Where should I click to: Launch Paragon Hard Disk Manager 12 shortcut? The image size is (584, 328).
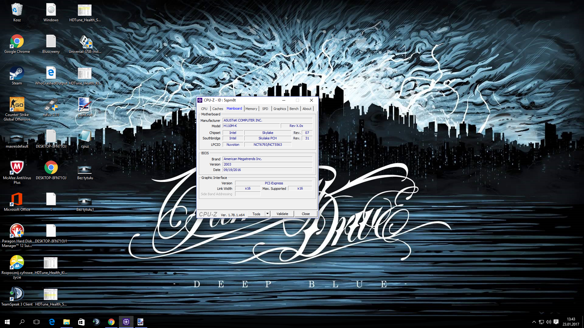pos(17,235)
